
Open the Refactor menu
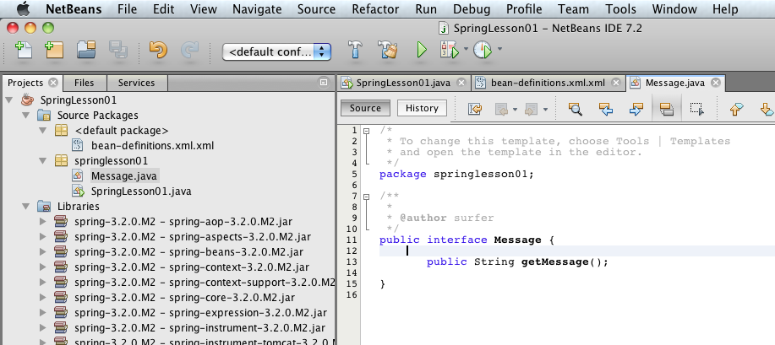point(376,9)
